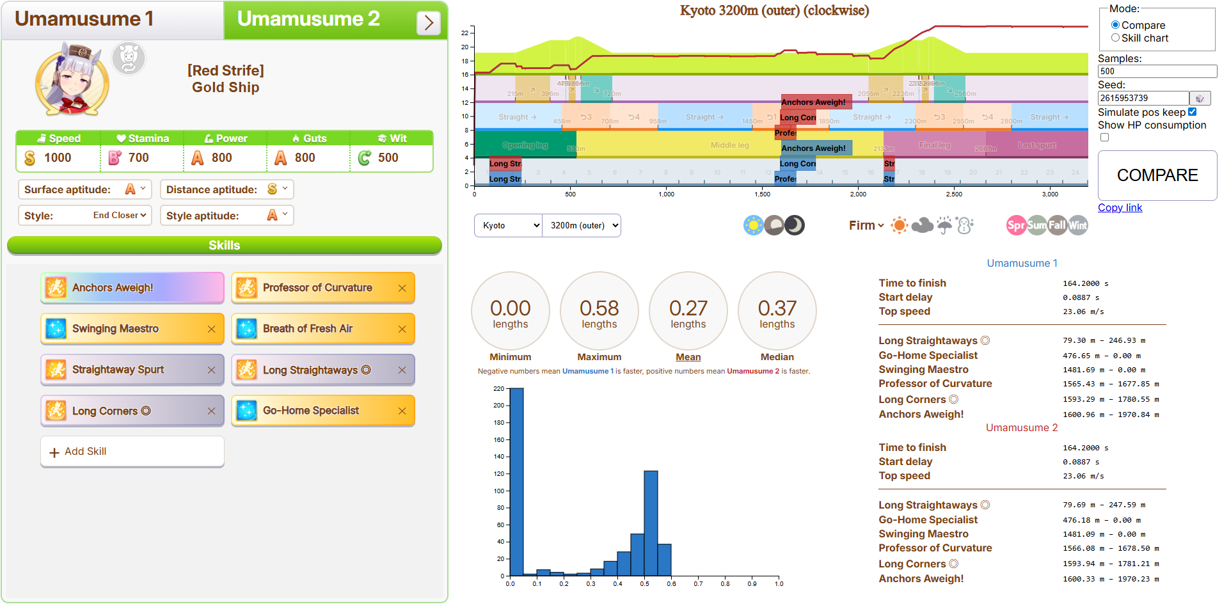Click Opening leg segment on course chart
The height and width of the screenshot is (609, 1222).
tap(525, 145)
